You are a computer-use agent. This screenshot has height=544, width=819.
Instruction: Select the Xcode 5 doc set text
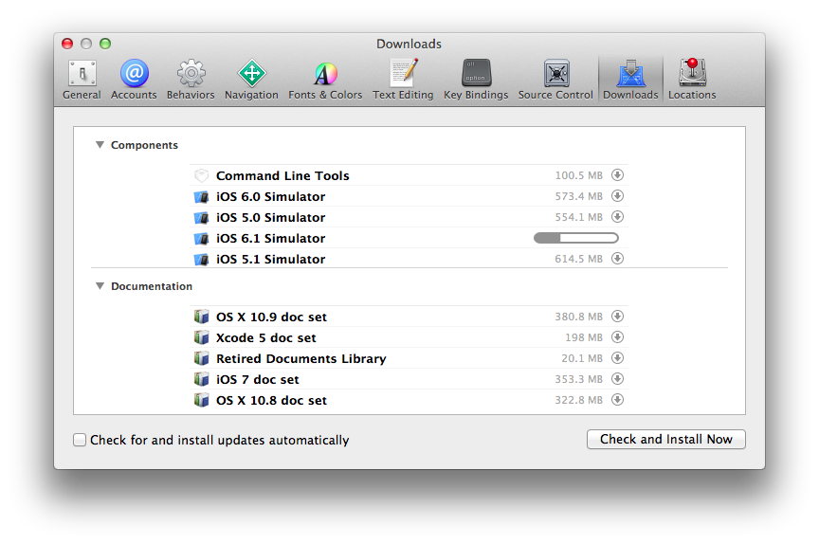265,337
